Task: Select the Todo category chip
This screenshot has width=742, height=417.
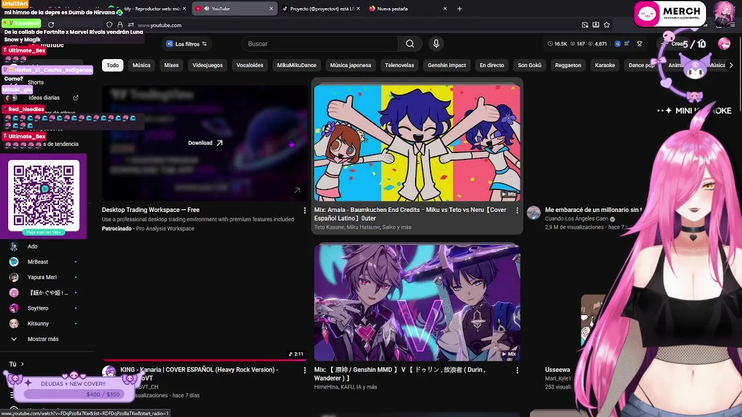Action: point(112,65)
